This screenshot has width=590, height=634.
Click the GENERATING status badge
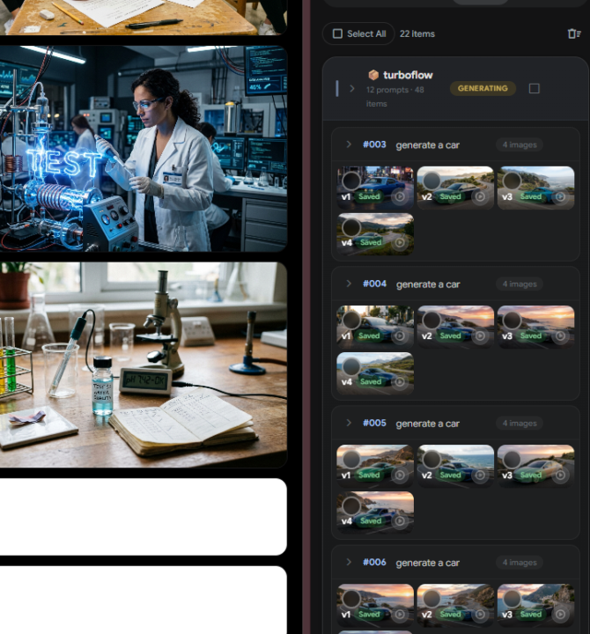tap(483, 89)
